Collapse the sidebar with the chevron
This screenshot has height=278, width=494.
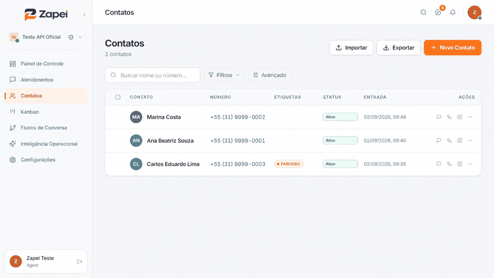click(84, 15)
